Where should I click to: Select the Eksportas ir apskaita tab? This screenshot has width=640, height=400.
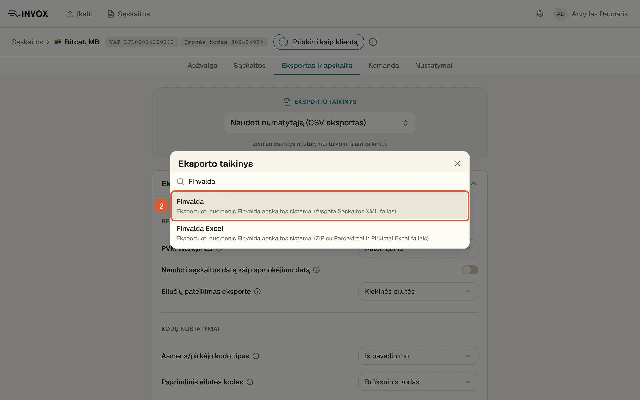click(x=317, y=65)
